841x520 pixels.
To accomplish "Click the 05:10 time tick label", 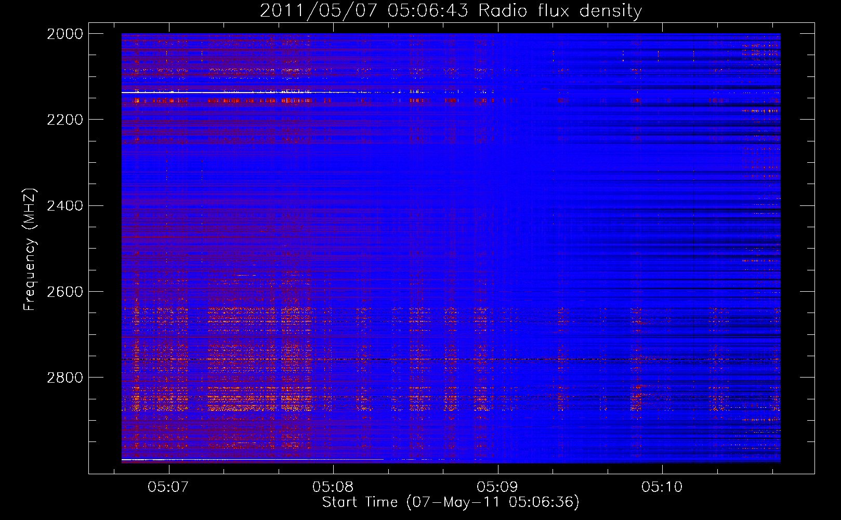I will tap(662, 487).
